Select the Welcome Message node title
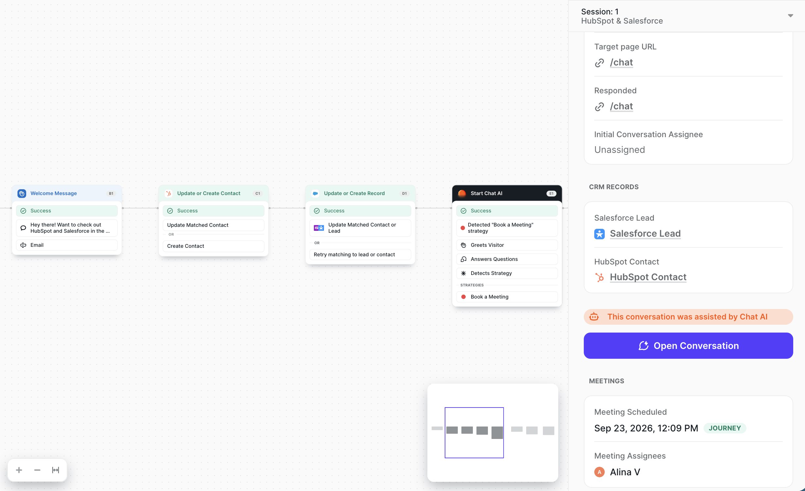Screen dimensions: 805x491 click(54, 193)
